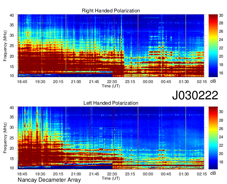The height and width of the screenshot is (184, 227).
Task: Click the '16' value on top colorbar
Action: 221,73
